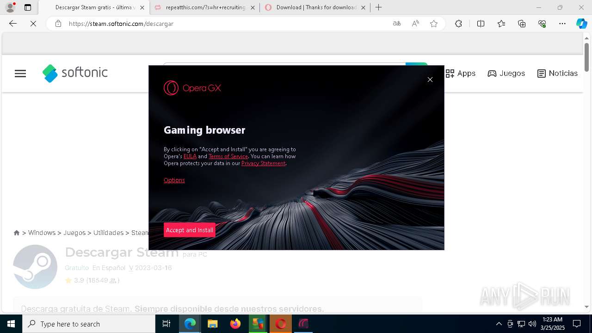Open browser Extensions menu
592x333 pixels.
[x=458, y=24]
